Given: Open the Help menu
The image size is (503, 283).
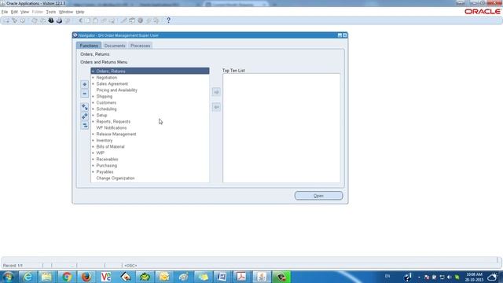Looking at the screenshot, I should click(80, 12).
